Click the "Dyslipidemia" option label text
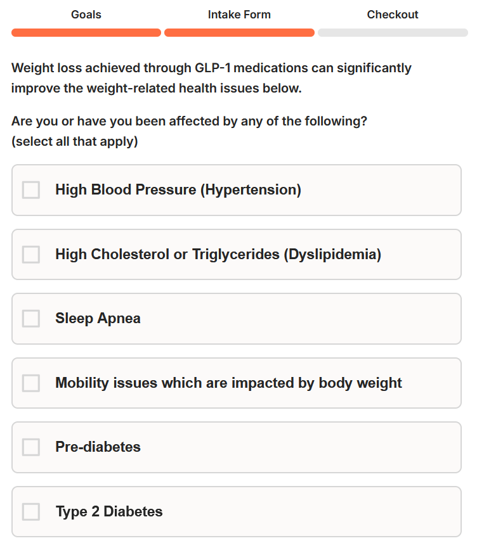The width and height of the screenshot is (477, 543). (x=218, y=255)
